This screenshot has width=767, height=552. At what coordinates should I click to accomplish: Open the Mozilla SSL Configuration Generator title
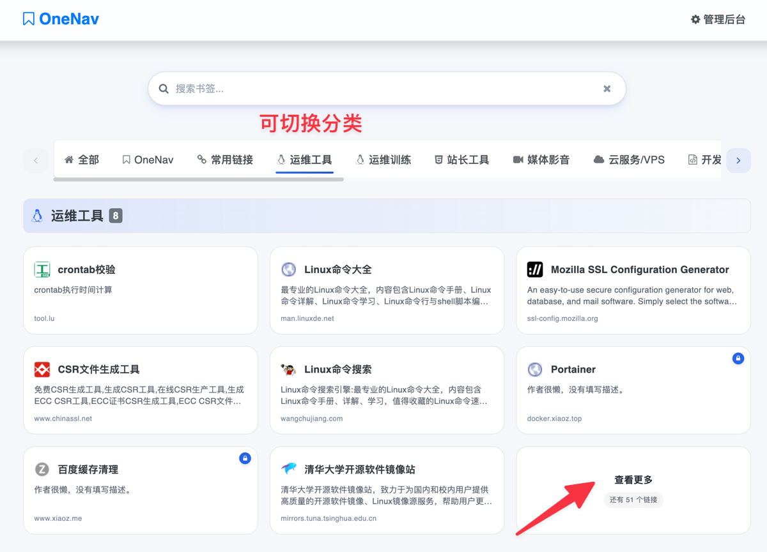pos(640,270)
